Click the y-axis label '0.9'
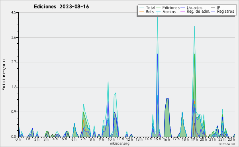 [14, 112]
